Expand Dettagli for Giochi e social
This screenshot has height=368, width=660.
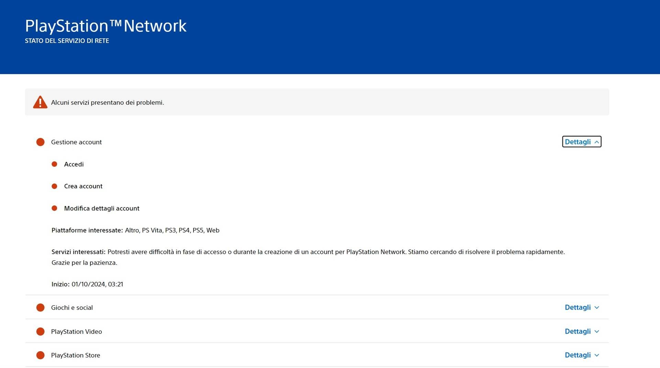582,307
